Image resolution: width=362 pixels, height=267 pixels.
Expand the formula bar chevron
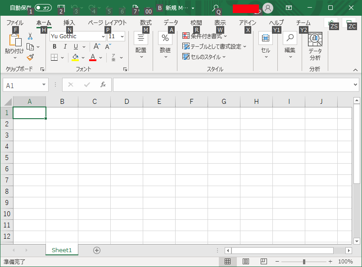[355, 85]
